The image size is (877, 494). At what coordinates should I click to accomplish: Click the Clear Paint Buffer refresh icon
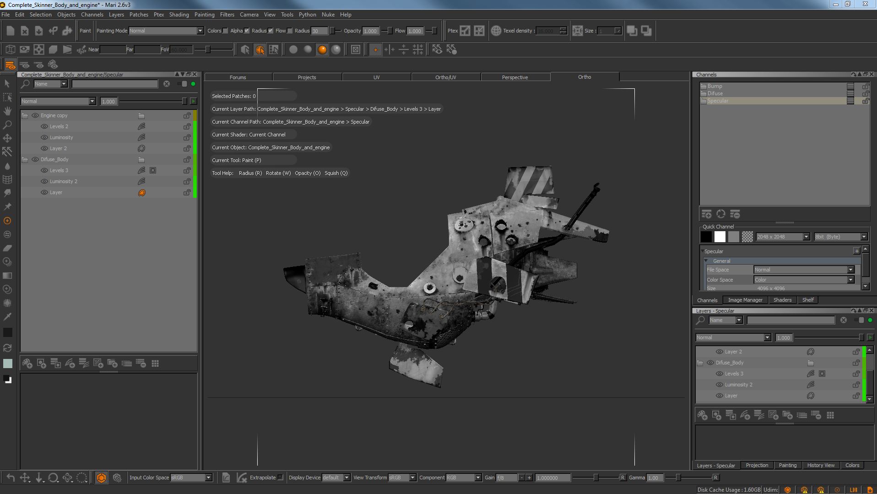(7, 348)
